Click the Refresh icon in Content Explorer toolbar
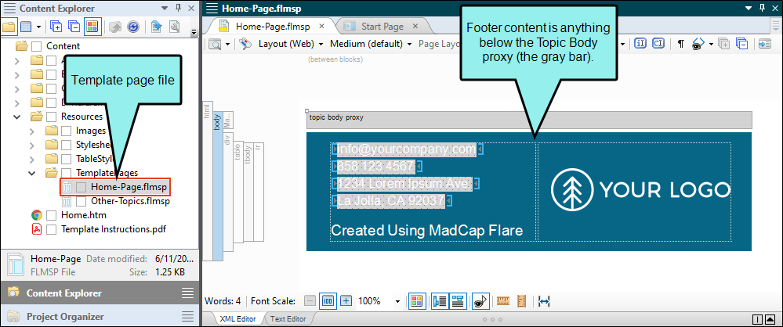Image resolution: width=783 pixels, height=327 pixels. coord(132,27)
